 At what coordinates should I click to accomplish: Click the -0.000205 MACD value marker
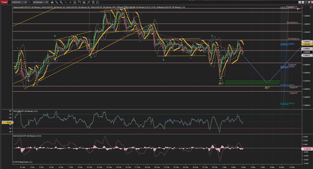[x=307, y=149]
